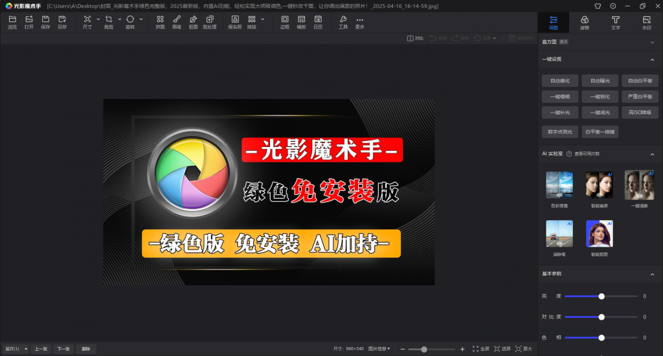This screenshot has height=356, width=663.
Task: Click the 旋转 rotate tool
Action: tap(129, 22)
